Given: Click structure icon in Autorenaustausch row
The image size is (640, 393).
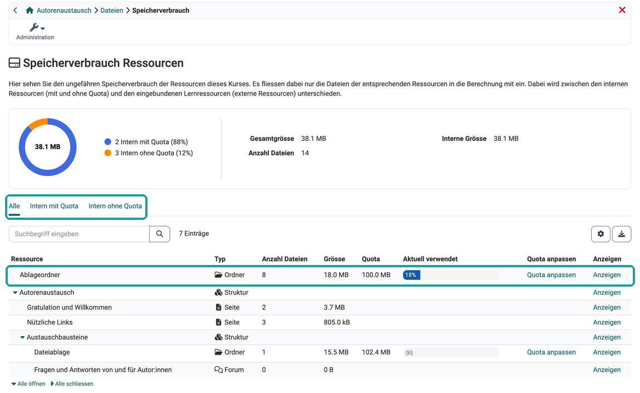Looking at the screenshot, I should [x=218, y=292].
